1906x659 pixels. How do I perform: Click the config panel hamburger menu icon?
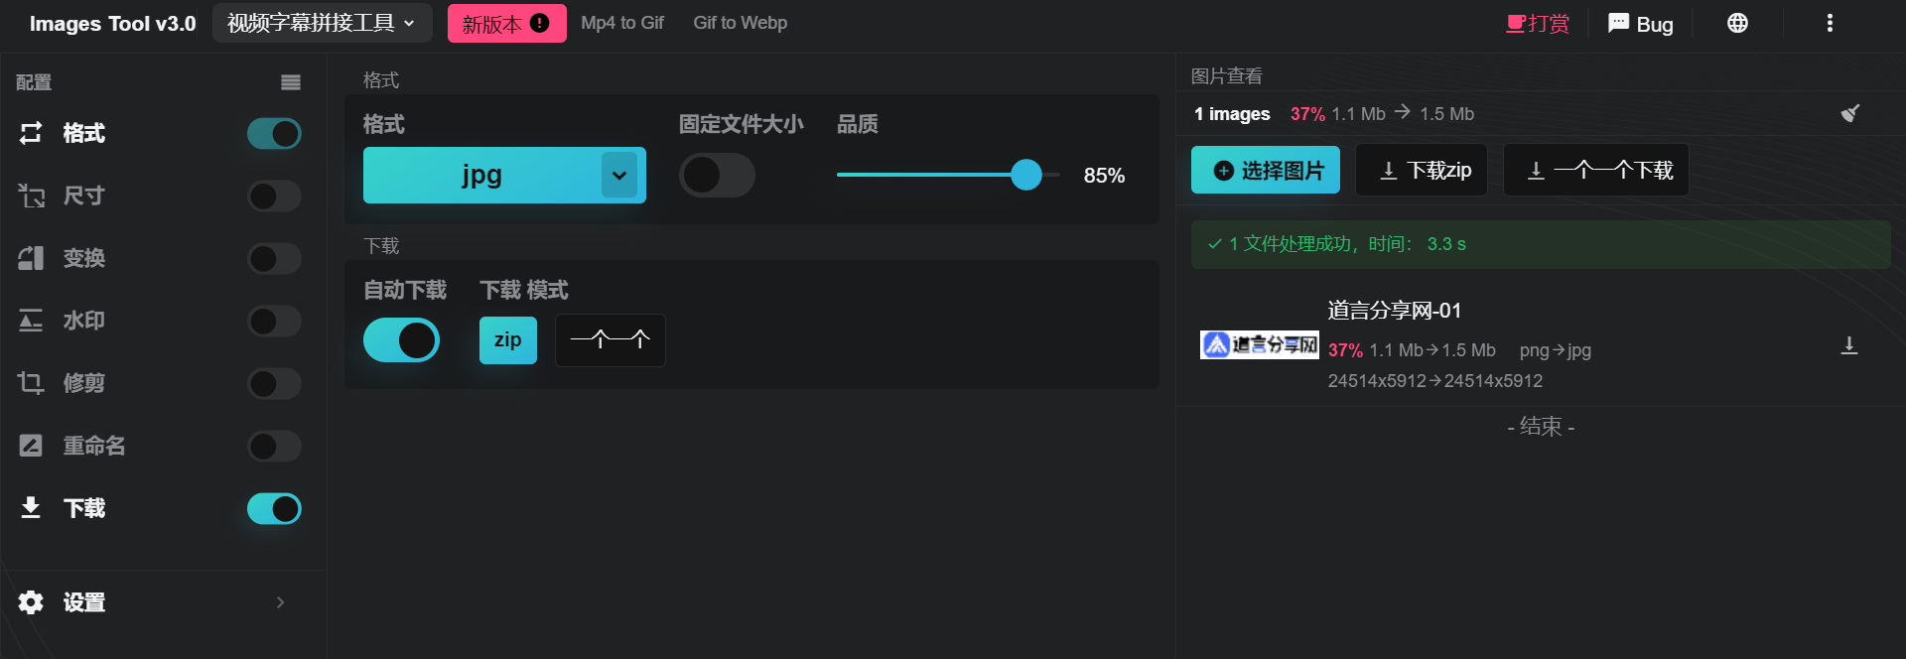click(291, 82)
